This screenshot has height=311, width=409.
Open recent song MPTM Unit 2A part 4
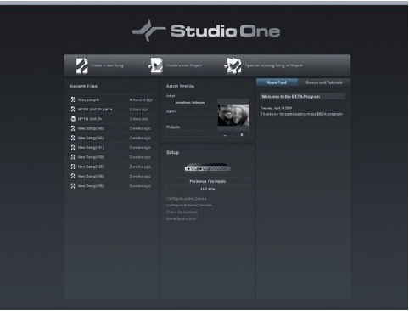[112, 110]
